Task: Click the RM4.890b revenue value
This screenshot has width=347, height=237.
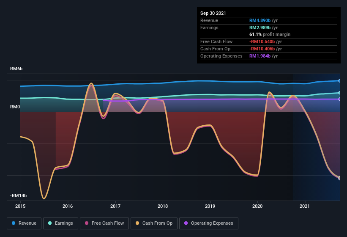Action: pos(260,20)
